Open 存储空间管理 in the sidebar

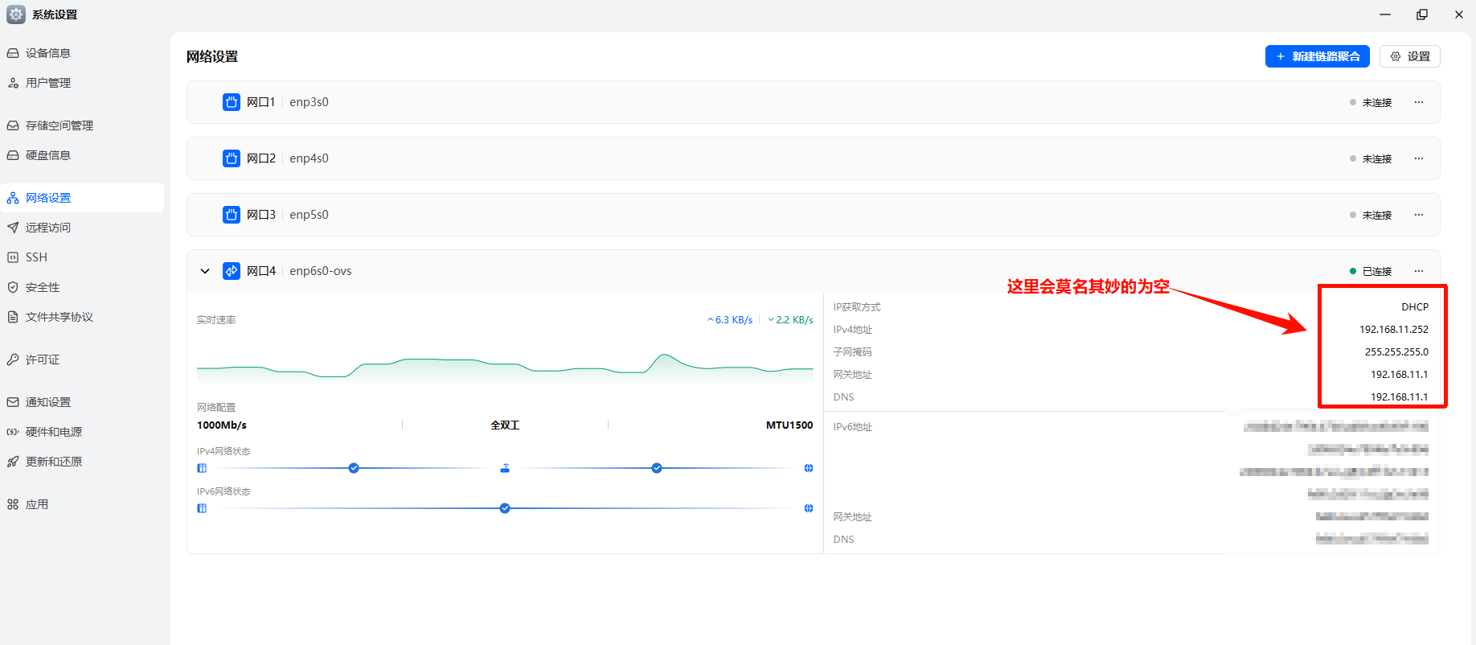[59, 125]
